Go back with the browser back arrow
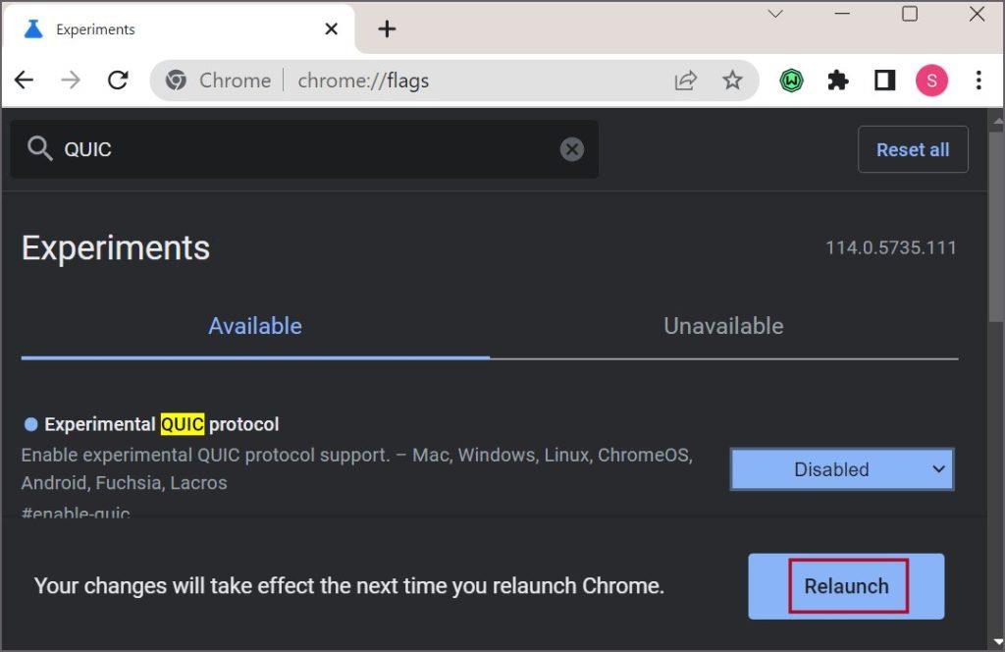The image size is (1005, 652). [25, 81]
